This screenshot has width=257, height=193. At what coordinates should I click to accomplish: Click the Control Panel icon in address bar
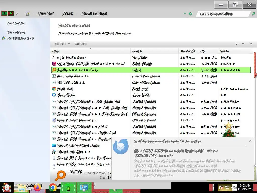28,14
